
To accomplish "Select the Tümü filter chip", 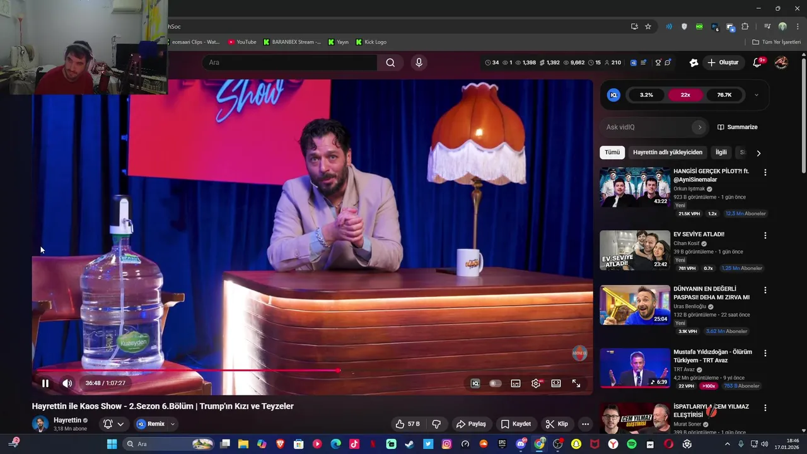I will coord(612,153).
